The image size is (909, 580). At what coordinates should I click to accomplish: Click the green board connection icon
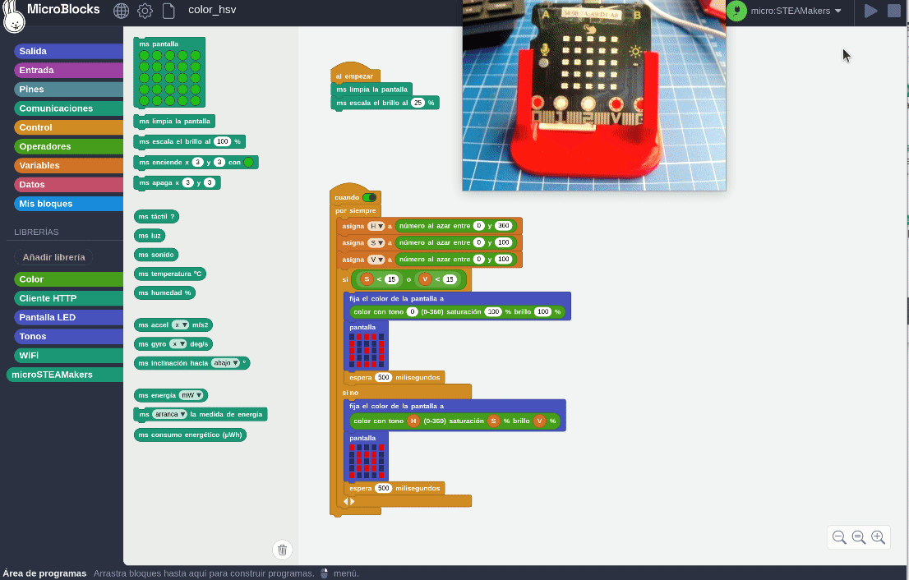click(x=737, y=11)
